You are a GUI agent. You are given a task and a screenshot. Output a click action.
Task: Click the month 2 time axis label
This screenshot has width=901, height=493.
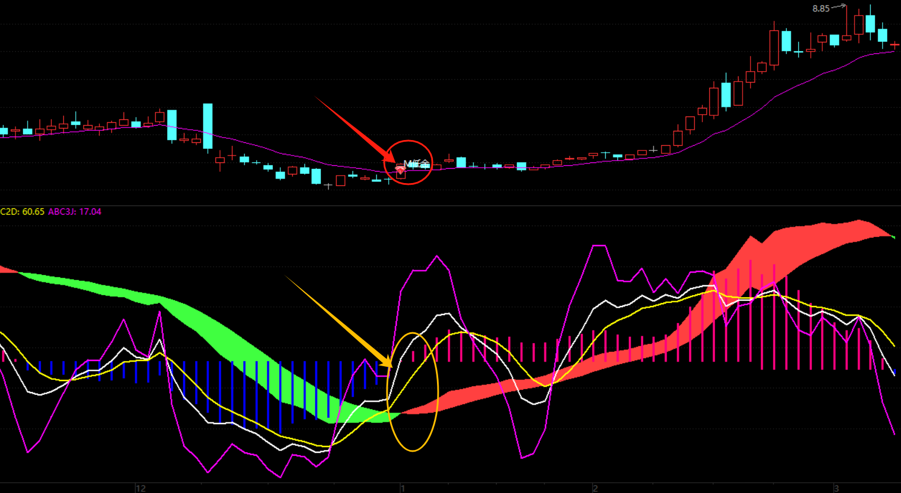pos(595,488)
